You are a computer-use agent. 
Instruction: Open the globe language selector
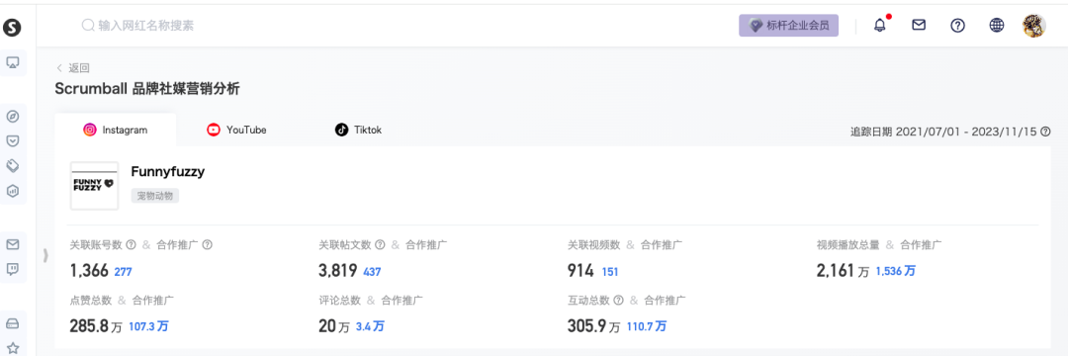click(x=997, y=26)
